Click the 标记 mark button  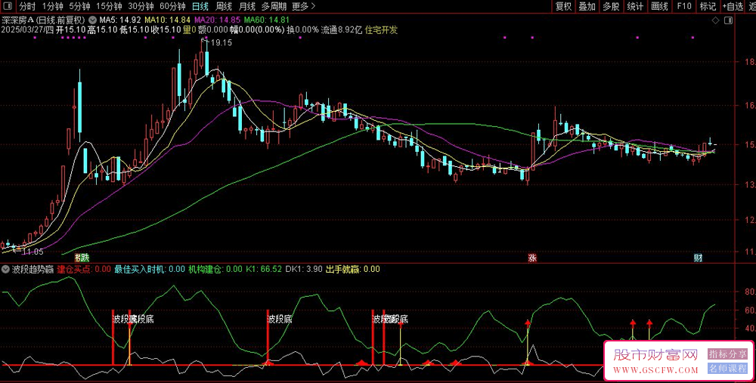[708, 6]
